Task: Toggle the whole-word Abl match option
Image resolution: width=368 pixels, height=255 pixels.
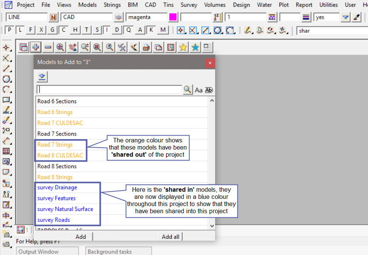Action: 209,90
